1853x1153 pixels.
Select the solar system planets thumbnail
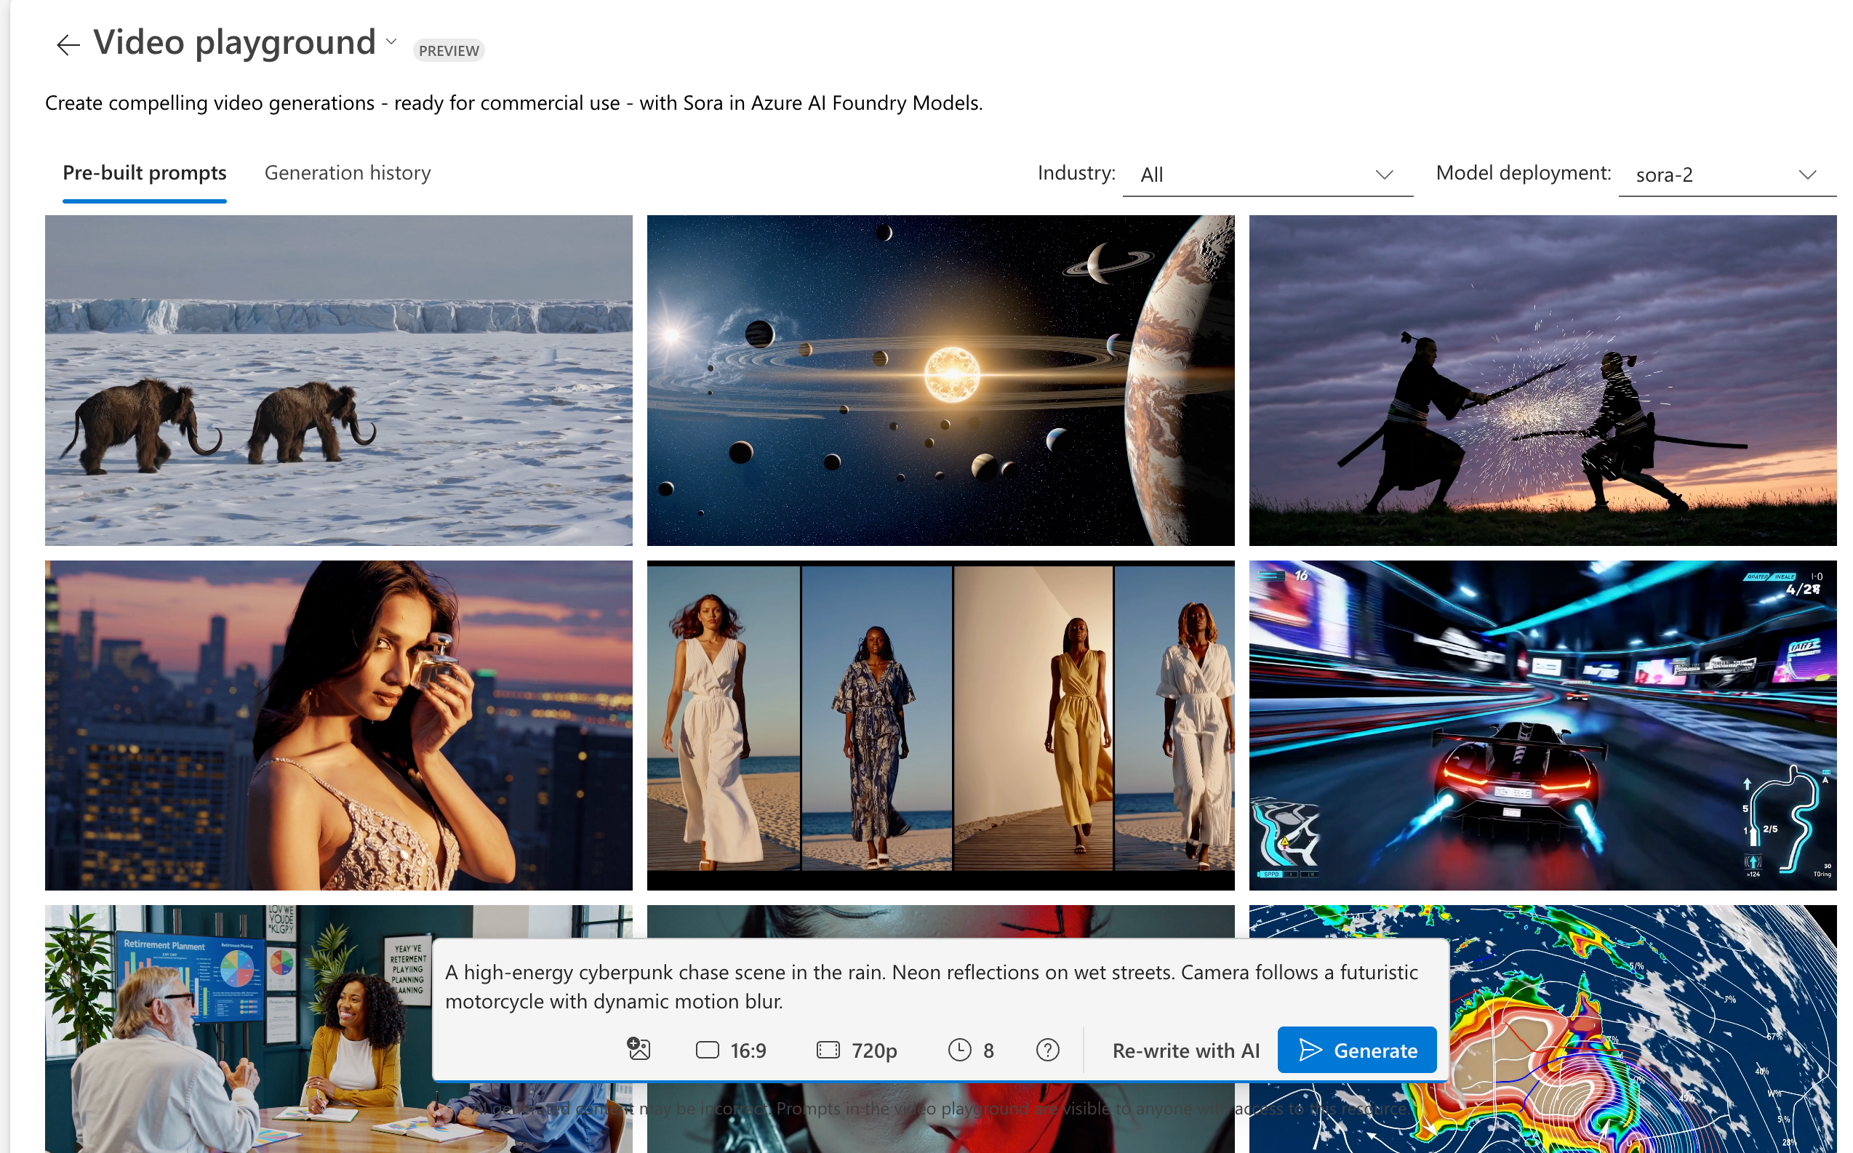[940, 379]
